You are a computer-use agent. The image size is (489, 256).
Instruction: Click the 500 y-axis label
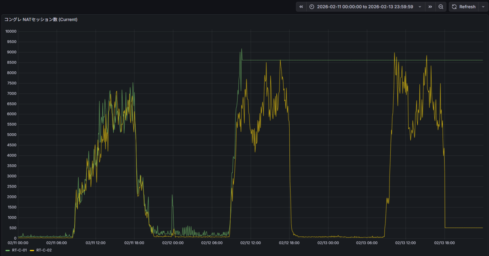point(13,228)
